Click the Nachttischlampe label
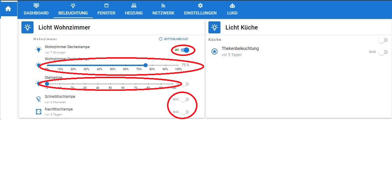The height and width of the screenshot is (195, 392). (x=59, y=109)
